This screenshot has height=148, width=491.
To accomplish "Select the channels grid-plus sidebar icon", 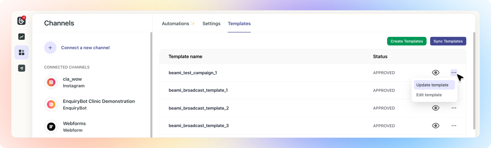I will [22, 52].
